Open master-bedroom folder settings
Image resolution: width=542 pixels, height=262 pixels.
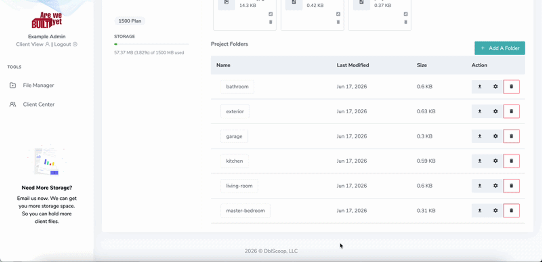pos(495,211)
